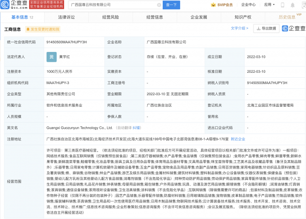Screen dimensions: 306x219
Task: Click the 核准日期 value 2022-03-10
Action: [256, 72]
